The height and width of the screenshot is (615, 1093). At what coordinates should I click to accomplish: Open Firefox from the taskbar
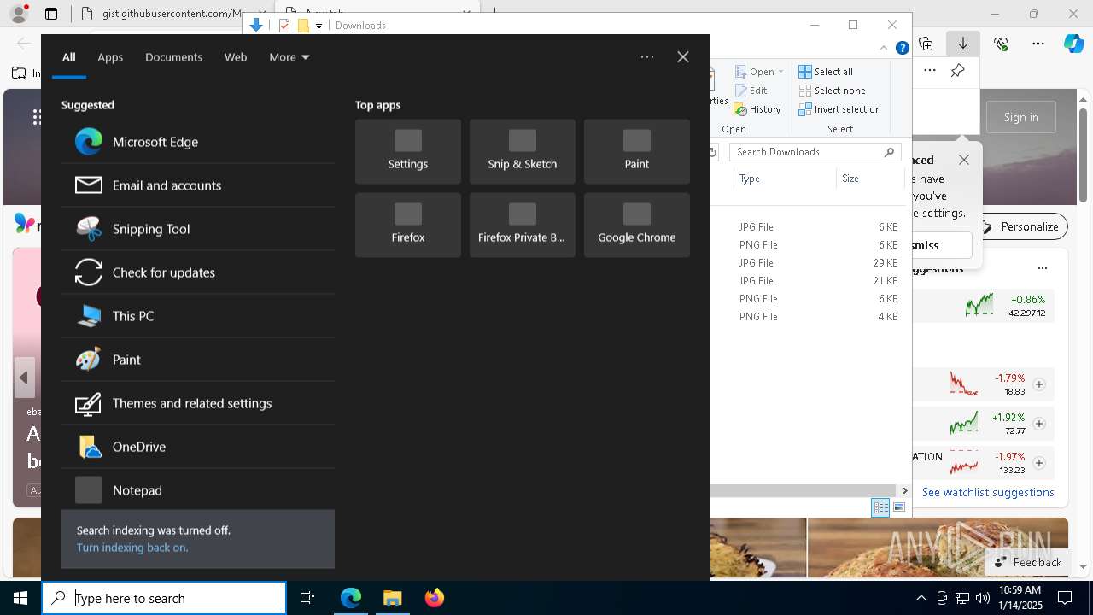435,598
